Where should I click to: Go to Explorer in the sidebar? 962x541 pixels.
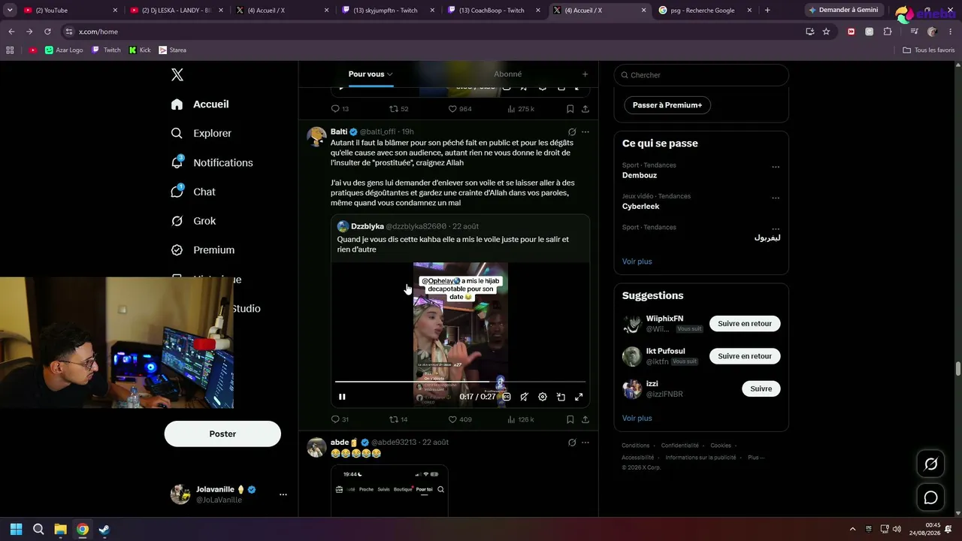point(201,133)
